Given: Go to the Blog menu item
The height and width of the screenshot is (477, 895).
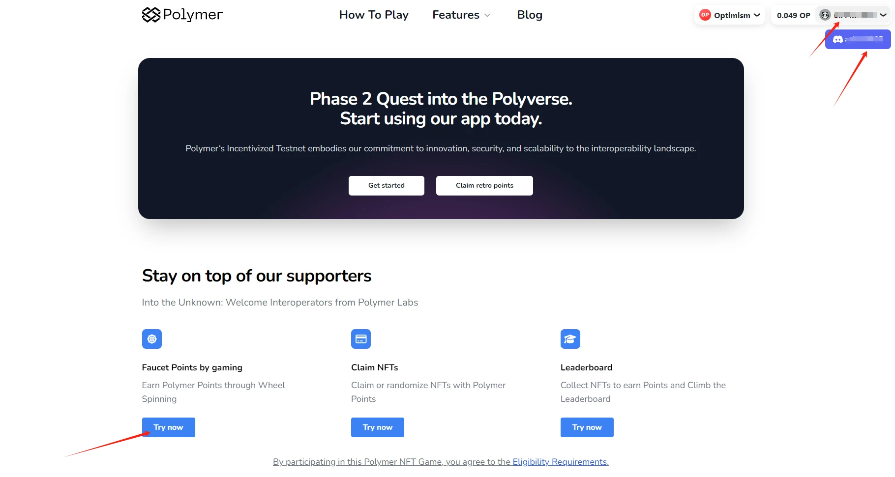Looking at the screenshot, I should pyautogui.click(x=530, y=15).
